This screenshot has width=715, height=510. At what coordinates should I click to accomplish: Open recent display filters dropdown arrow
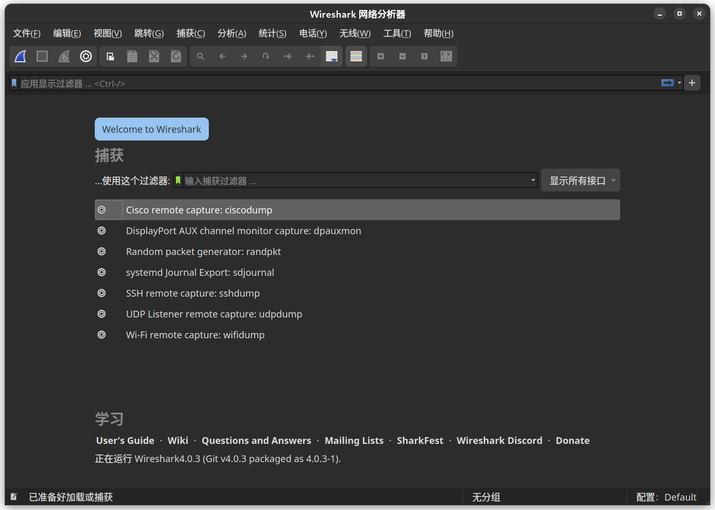[x=680, y=83]
